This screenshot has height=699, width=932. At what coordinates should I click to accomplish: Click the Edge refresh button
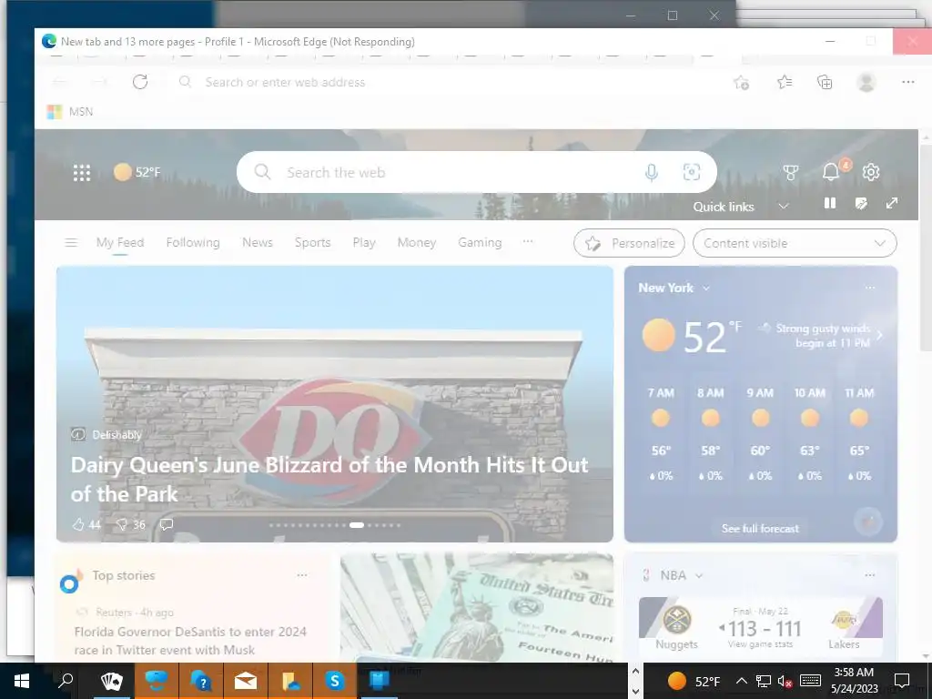click(140, 82)
